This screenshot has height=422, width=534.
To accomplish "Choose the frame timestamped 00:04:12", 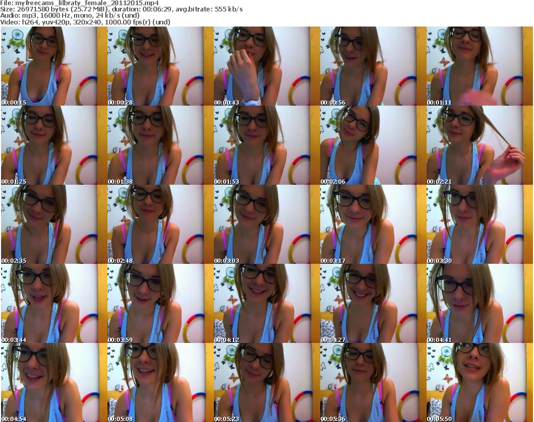I will 266,303.
